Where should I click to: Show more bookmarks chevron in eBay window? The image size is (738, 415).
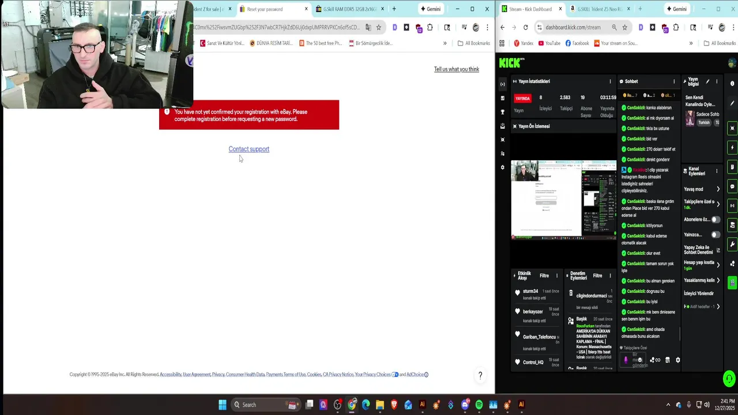coord(445,43)
